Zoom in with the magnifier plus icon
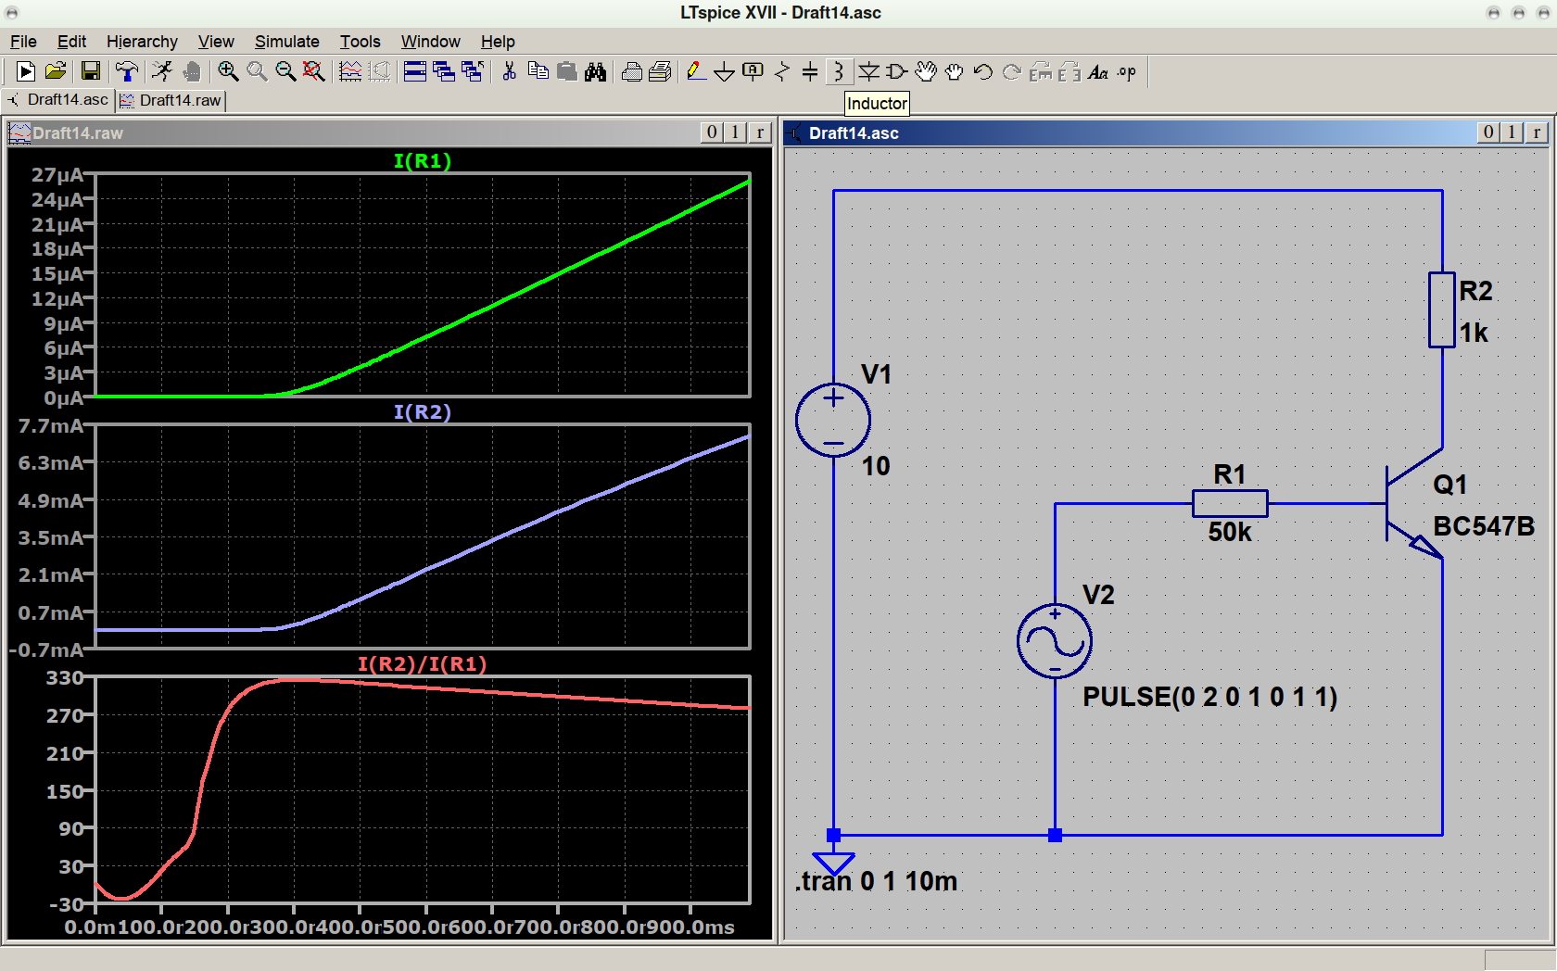Screen dimensions: 1557x971 [x=228, y=71]
